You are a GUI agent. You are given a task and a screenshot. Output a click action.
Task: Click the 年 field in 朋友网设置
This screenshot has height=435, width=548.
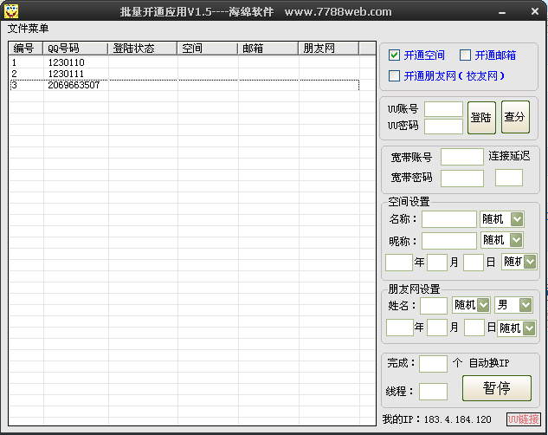point(400,328)
